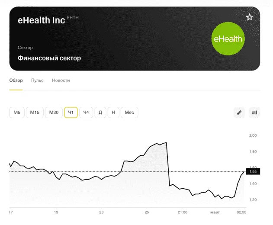Click the eHealth Inc company title
The height and width of the screenshot is (225, 273).
pyautogui.click(x=42, y=20)
